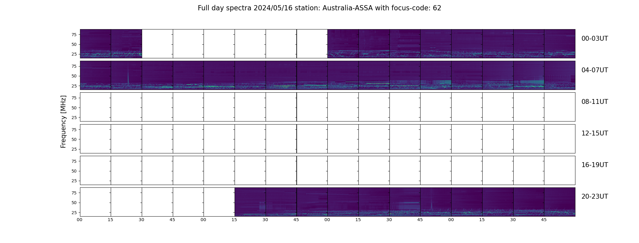Image resolution: width=639 pixels, height=243 pixels.
Task: Click the 25 tick of the 12-15UT row
Action: coord(74,149)
